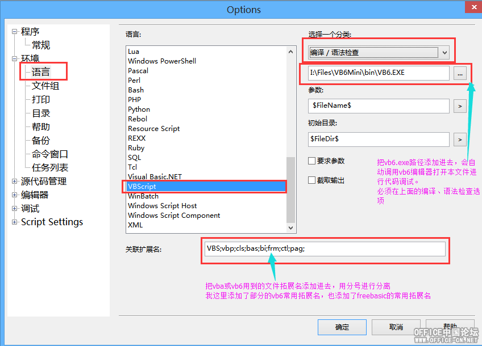Open the 目录 settings page
482x346 pixels.
pos(41,113)
